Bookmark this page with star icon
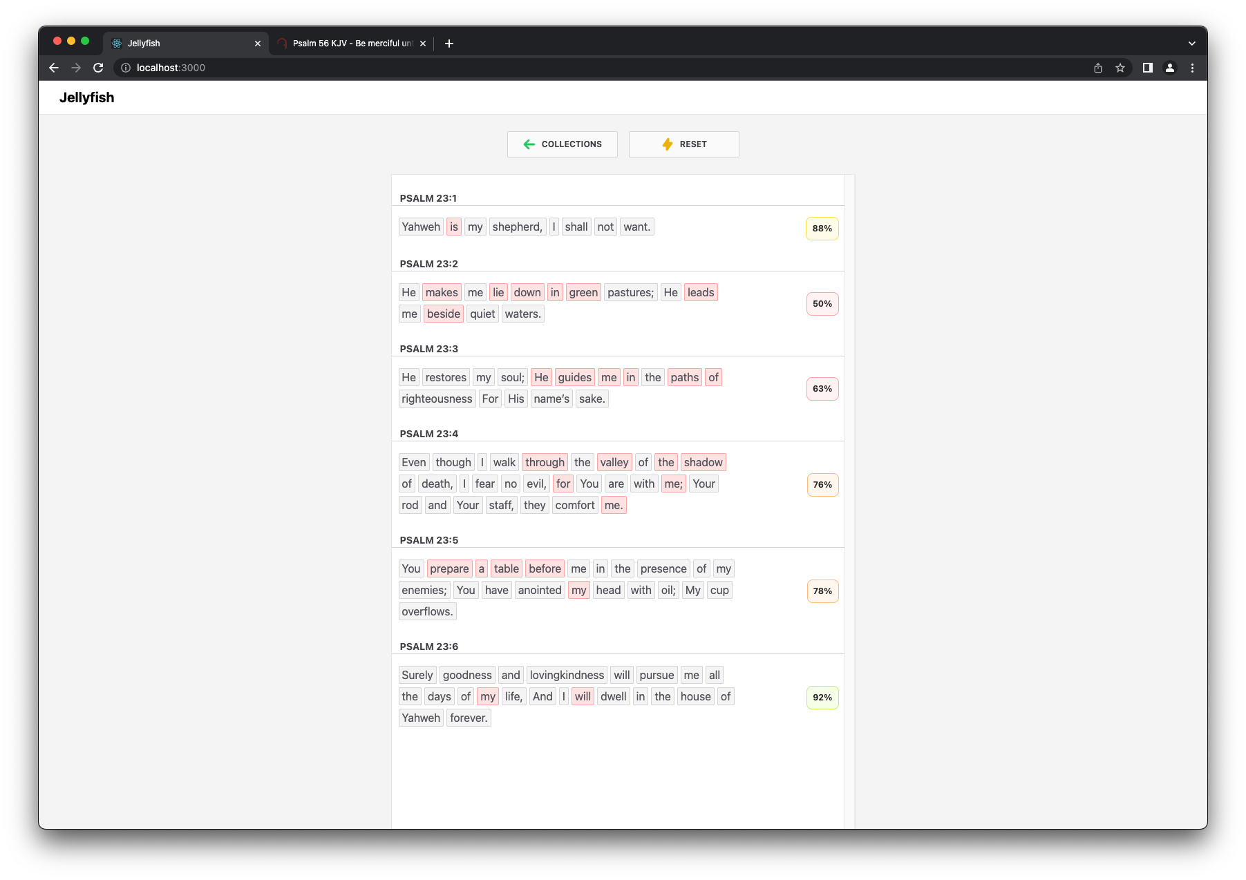The height and width of the screenshot is (880, 1246). [x=1120, y=68]
